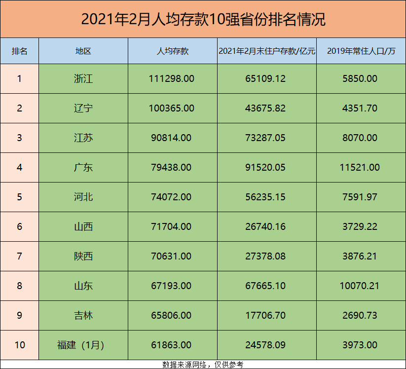Click rank cell '8' beside 山东
The image size is (406, 369).
[19, 286]
